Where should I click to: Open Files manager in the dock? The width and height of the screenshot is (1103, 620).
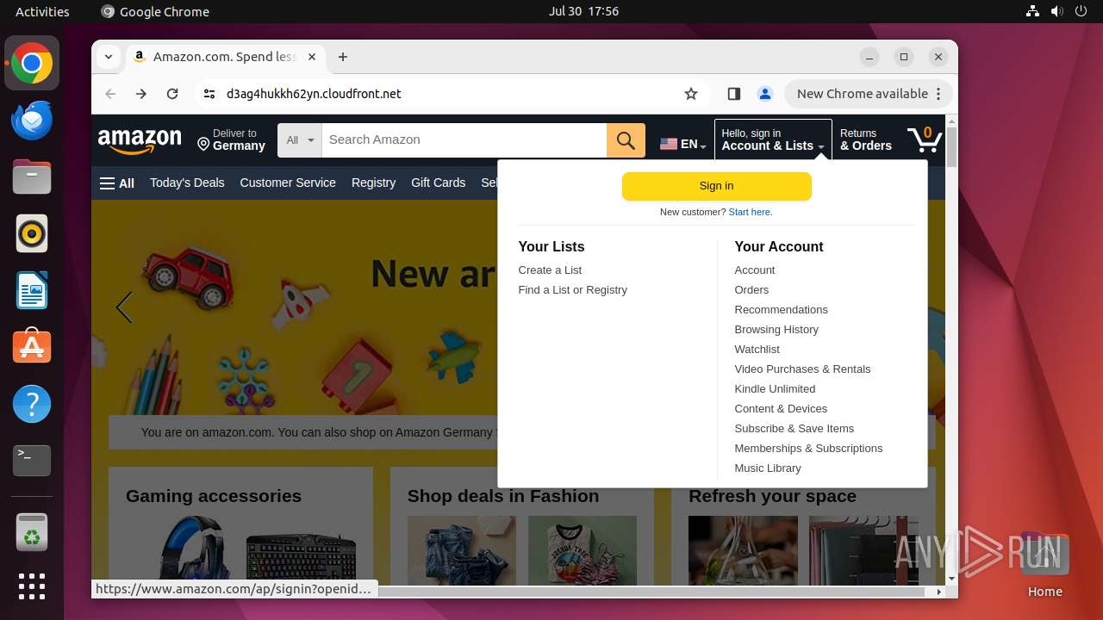32,177
